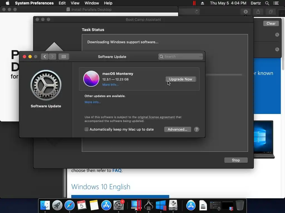285x213 pixels.
Task: Open the Help menu
Action: click(108, 3)
